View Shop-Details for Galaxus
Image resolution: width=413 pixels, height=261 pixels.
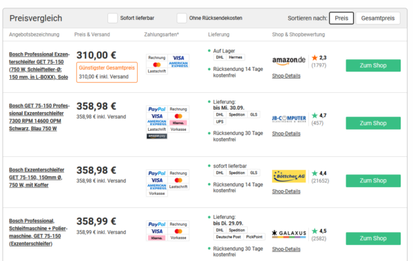coord(286,249)
